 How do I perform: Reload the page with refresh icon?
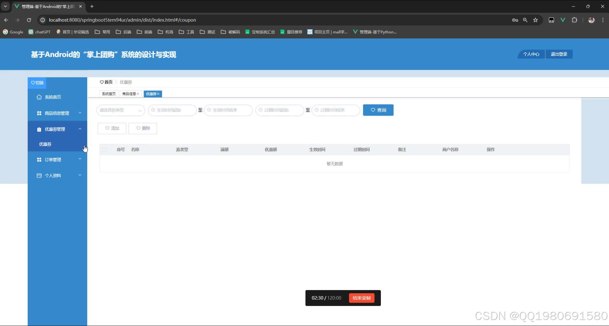pyautogui.click(x=29, y=20)
